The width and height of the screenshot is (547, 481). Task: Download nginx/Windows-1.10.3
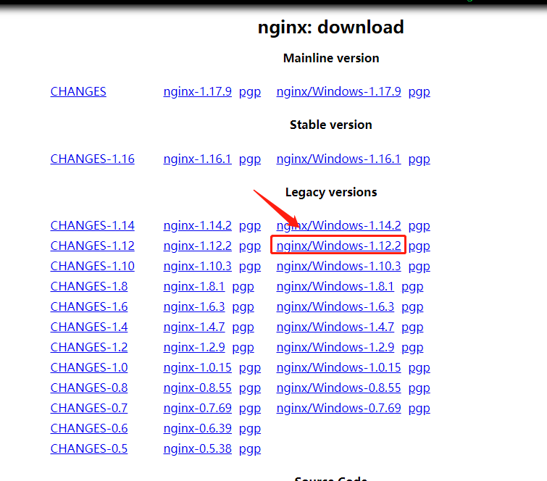click(339, 266)
